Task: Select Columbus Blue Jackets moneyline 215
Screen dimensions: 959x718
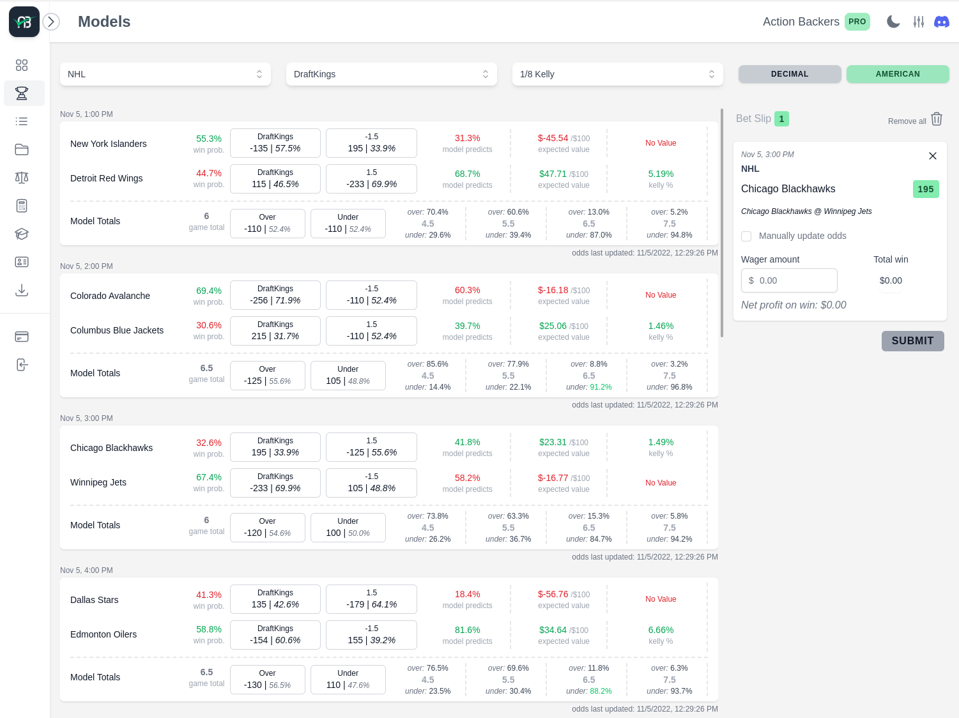Action: (275, 331)
